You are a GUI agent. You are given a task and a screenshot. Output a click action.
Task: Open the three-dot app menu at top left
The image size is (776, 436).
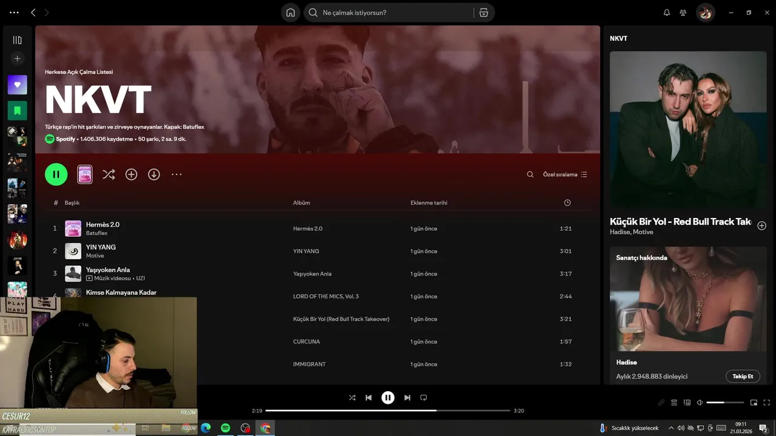click(x=14, y=12)
